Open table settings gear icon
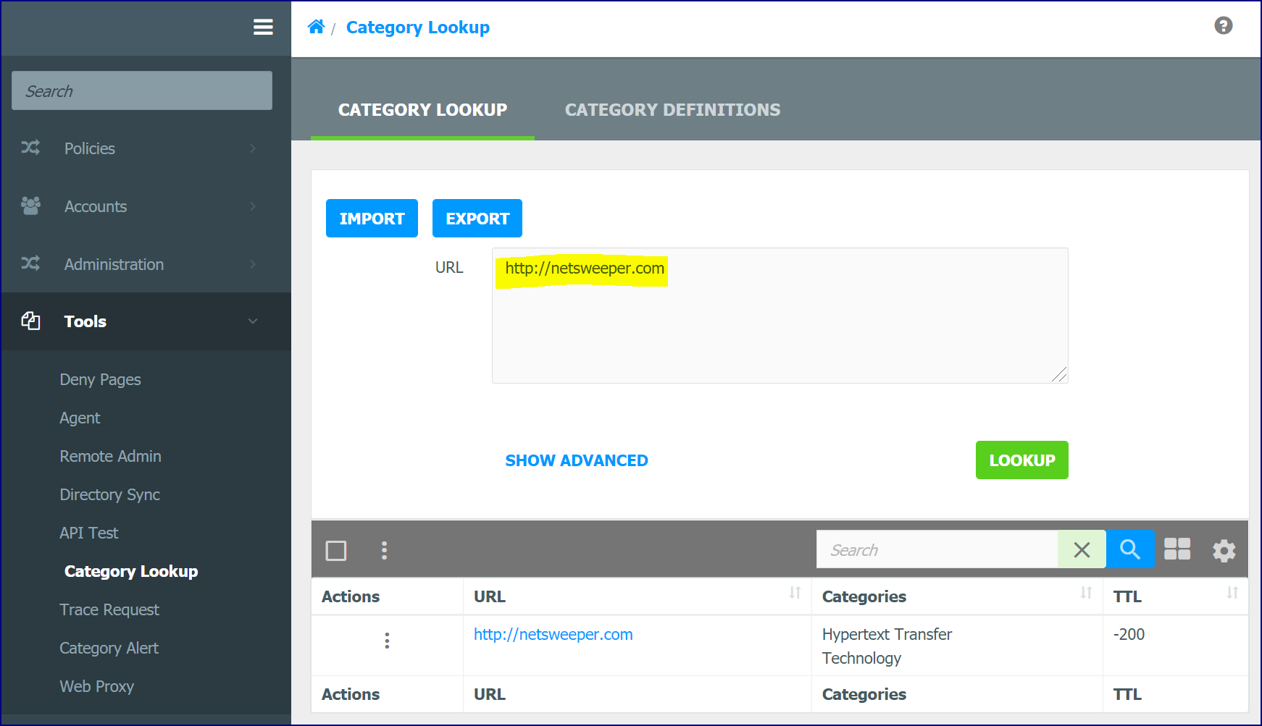The width and height of the screenshot is (1262, 726). [x=1224, y=550]
